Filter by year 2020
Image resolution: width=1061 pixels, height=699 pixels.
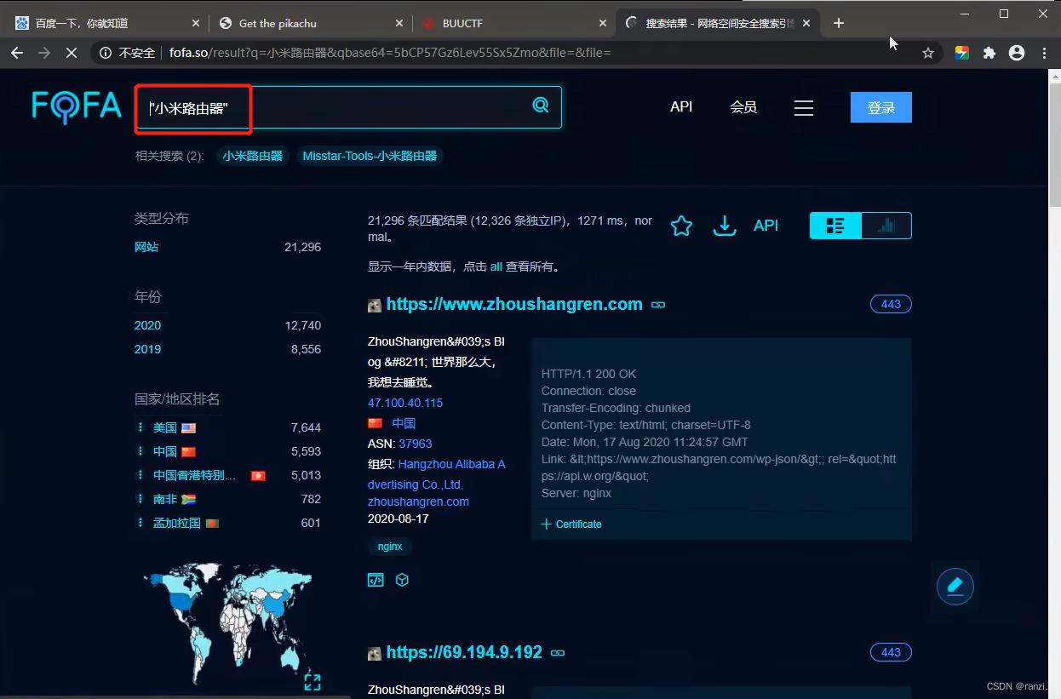(x=147, y=325)
